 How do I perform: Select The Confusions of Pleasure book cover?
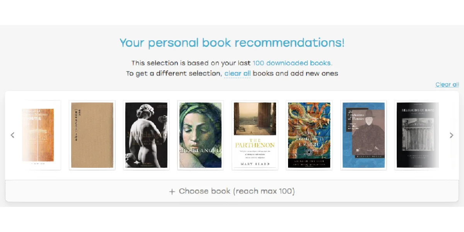click(363, 135)
